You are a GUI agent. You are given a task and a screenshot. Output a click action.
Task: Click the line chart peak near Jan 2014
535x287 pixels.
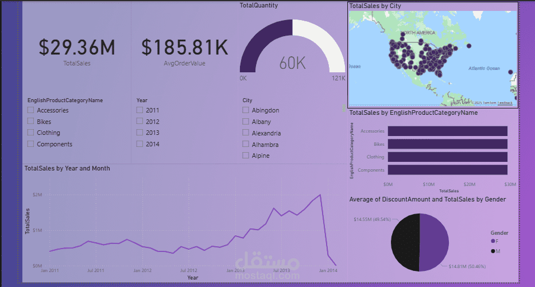pyautogui.click(x=320, y=195)
